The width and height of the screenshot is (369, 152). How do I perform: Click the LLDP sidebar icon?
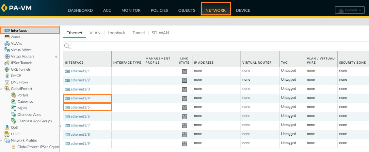click(x=7, y=134)
